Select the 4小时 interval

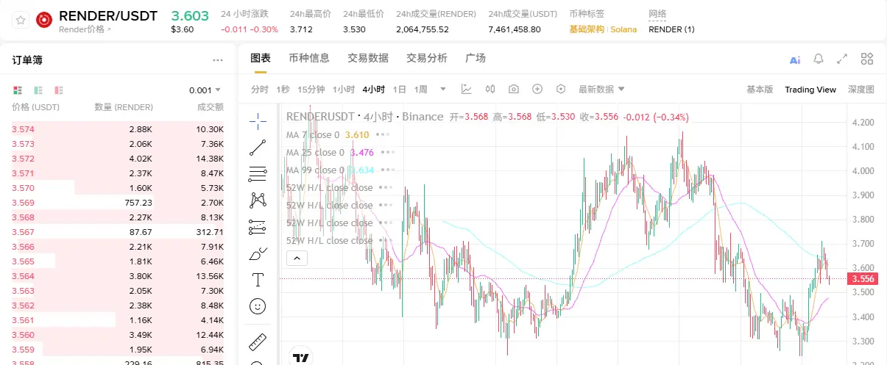373,90
